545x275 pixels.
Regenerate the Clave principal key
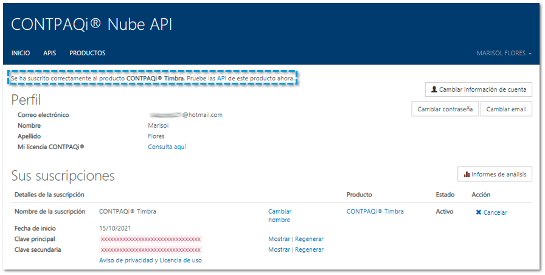pos(309,239)
